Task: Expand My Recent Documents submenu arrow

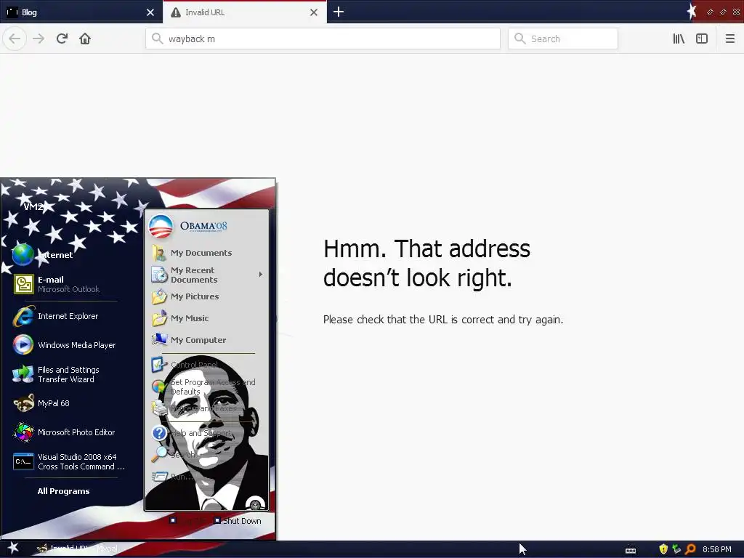Action: 261,274
